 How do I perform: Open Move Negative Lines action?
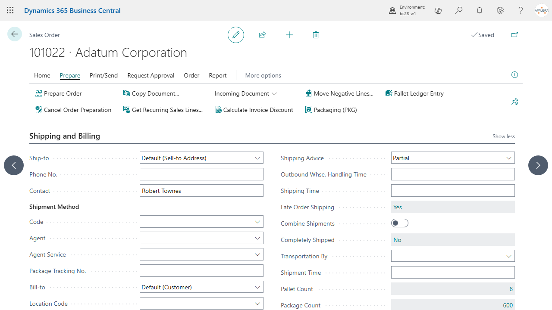tap(339, 93)
